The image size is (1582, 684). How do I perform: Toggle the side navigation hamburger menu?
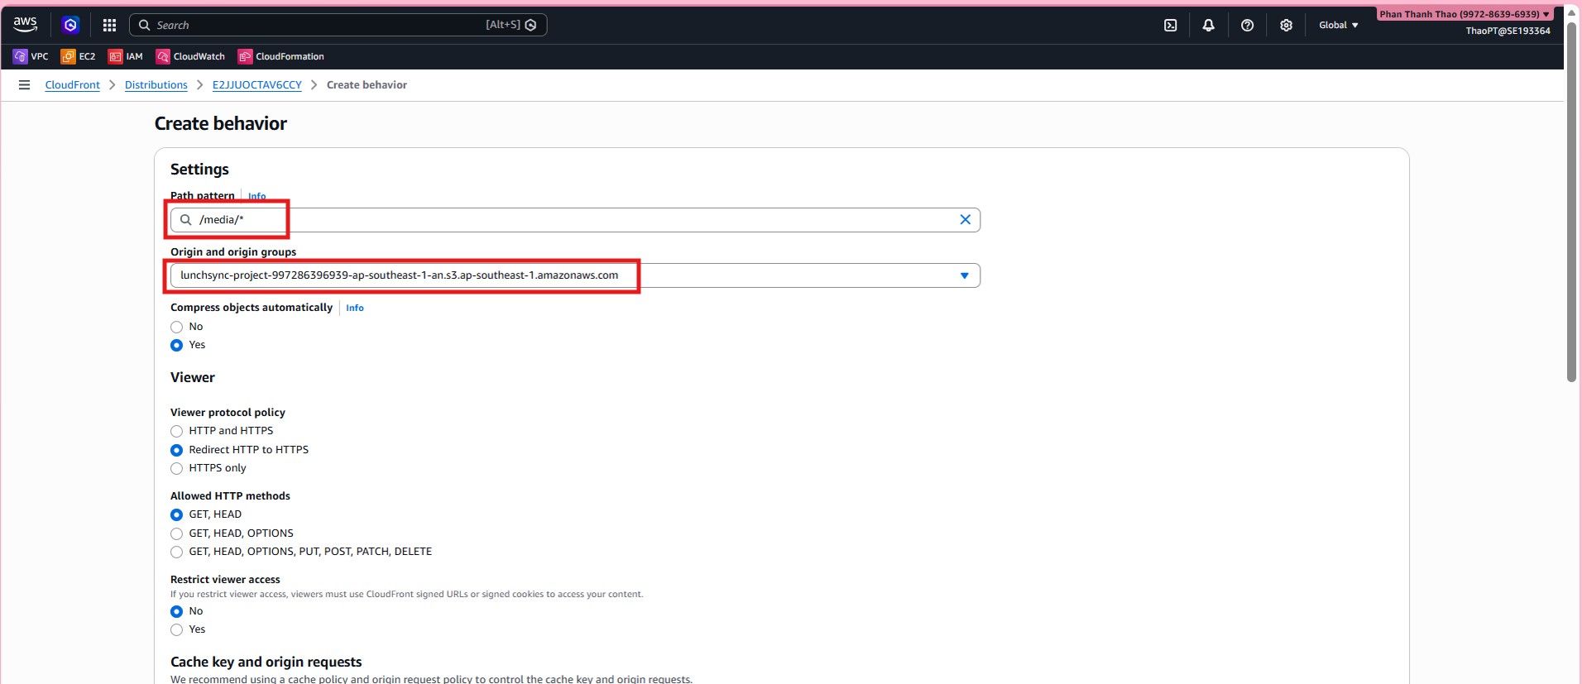click(25, 85)
